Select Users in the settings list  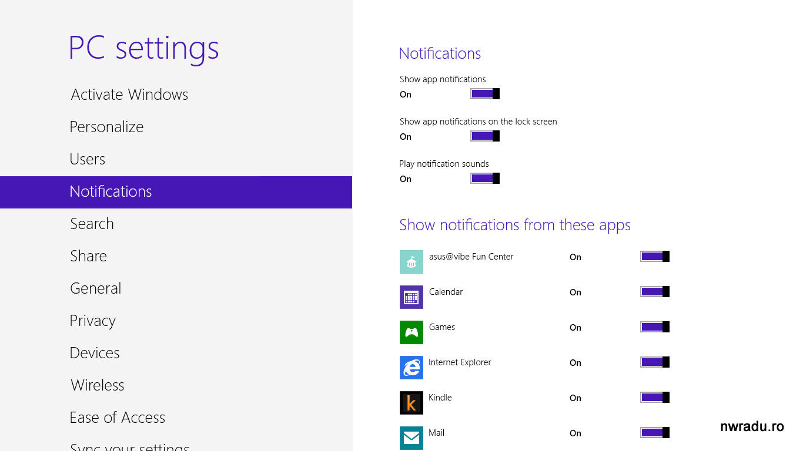[x=87, y=159]
